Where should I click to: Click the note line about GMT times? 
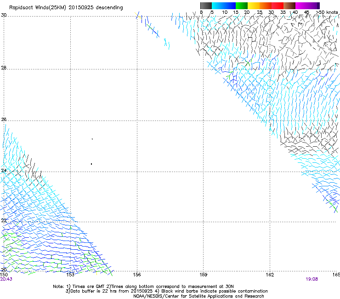143,287
